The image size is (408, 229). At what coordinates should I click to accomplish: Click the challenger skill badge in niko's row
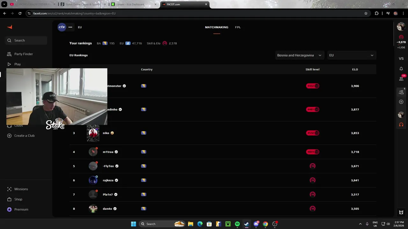click(x=312, y=133)
